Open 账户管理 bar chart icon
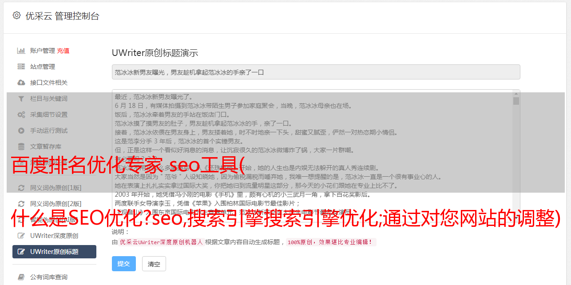571x285 pixels. (x=21, y=51)
